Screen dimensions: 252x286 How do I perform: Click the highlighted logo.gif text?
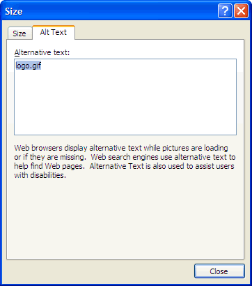pyautogui.click(x=29, y=66)
